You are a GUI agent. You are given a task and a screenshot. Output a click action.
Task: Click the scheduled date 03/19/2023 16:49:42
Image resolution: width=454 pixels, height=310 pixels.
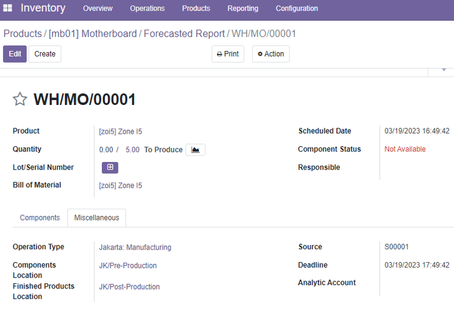(417, 131)
